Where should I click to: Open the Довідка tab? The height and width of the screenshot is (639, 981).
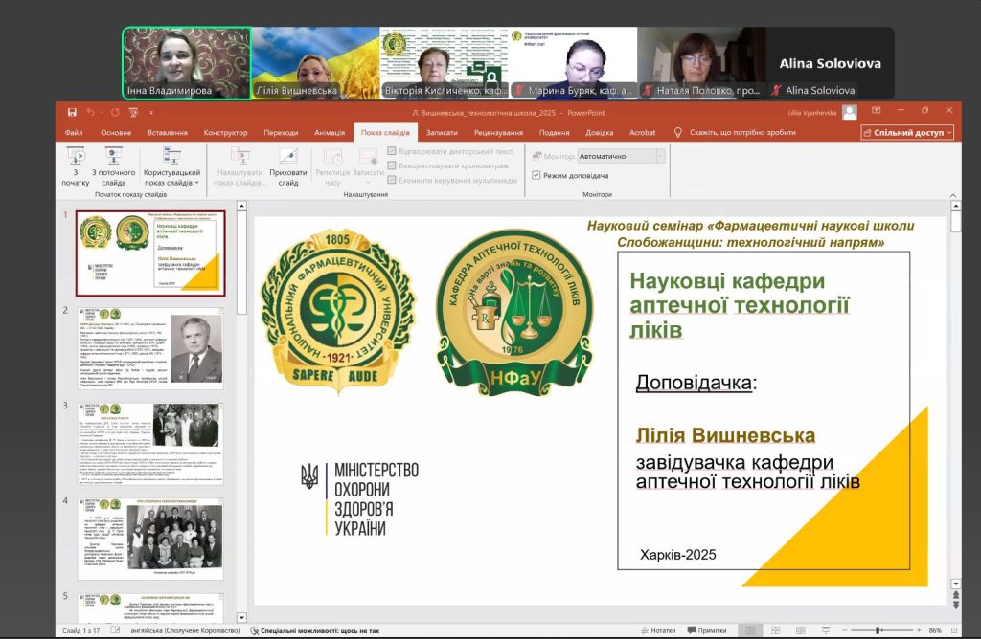(x=599, y=132)
